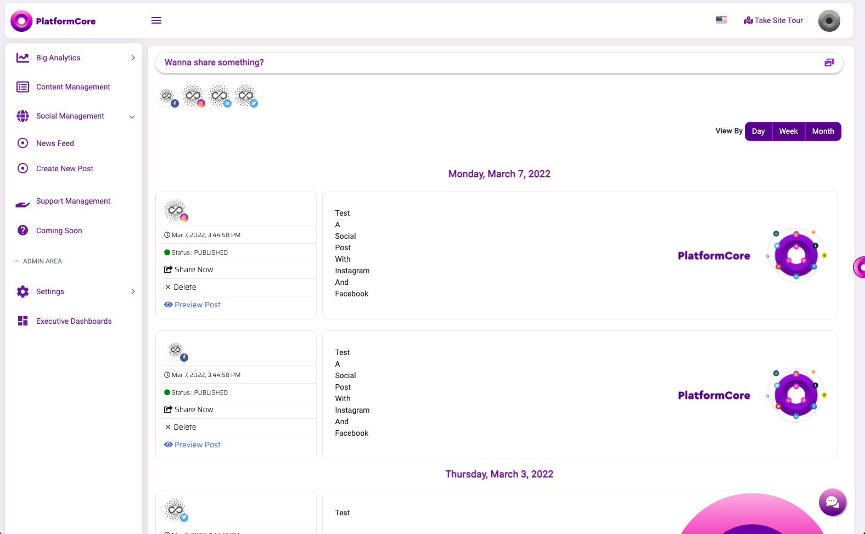Click Instagram account avatar on first post

(176, 210)
